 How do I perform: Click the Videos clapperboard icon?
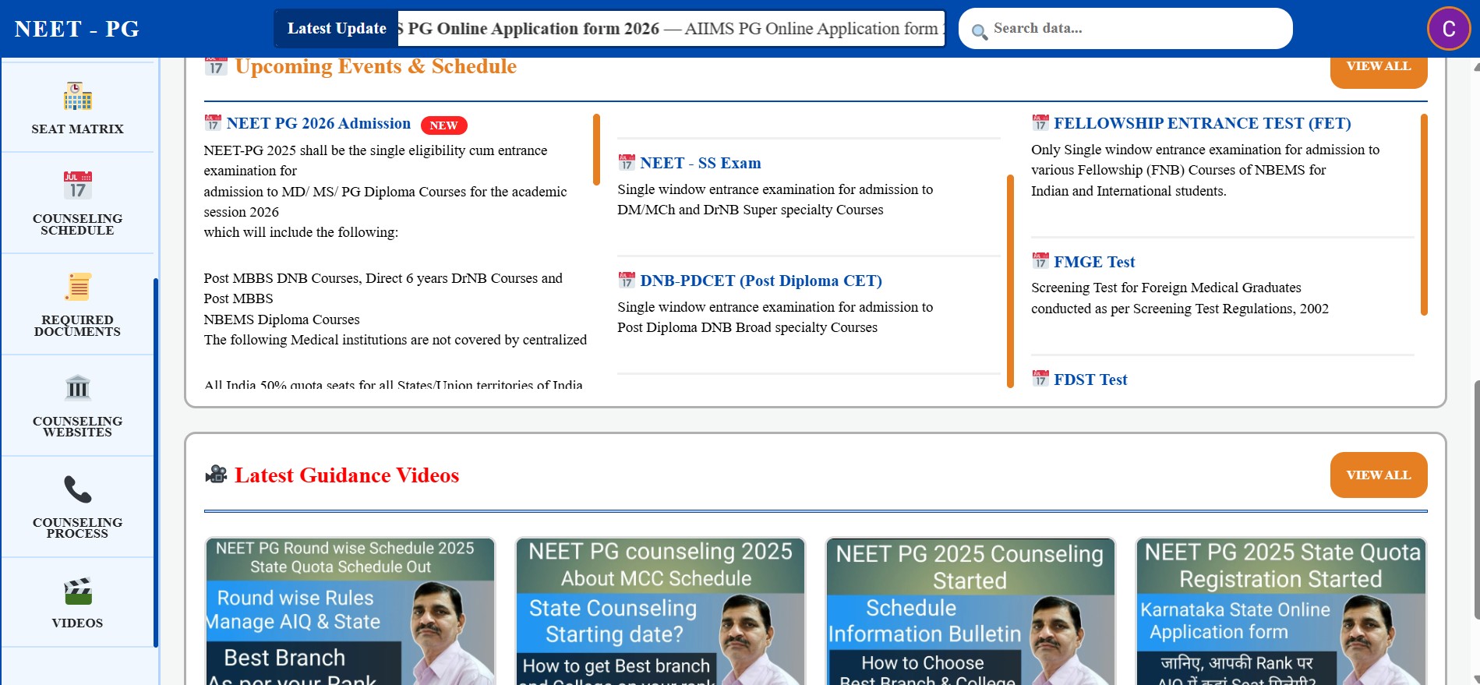[77, 591]
